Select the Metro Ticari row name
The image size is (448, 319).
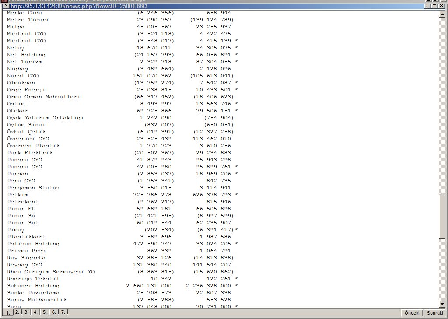coord(28,20)
